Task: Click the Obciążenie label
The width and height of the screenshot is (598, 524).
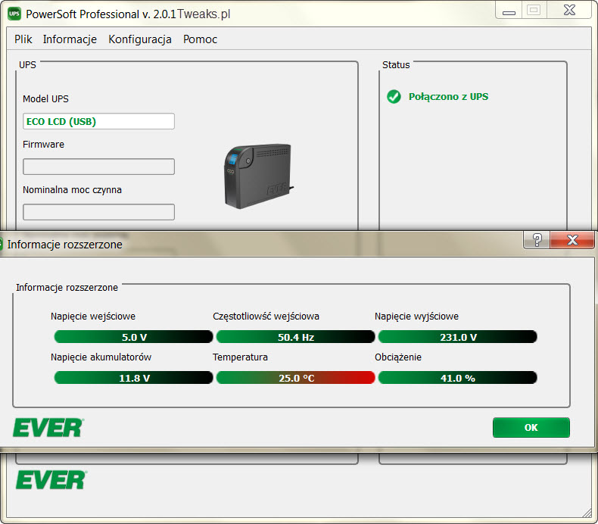Action: 398,357
